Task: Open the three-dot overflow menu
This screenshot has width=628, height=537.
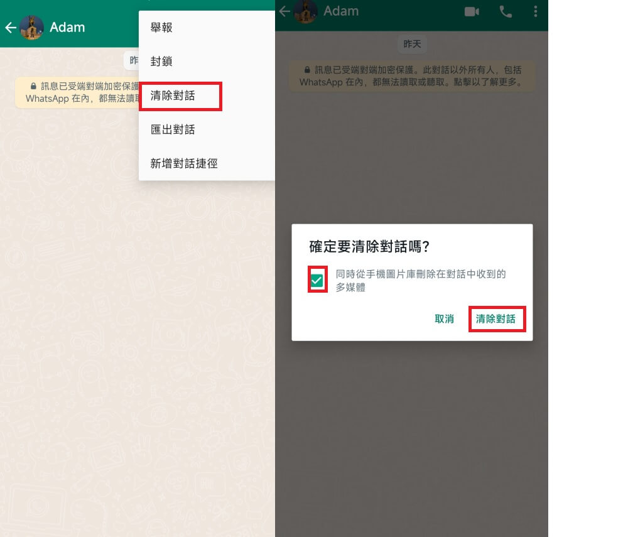Action: [x=536, y=11]
